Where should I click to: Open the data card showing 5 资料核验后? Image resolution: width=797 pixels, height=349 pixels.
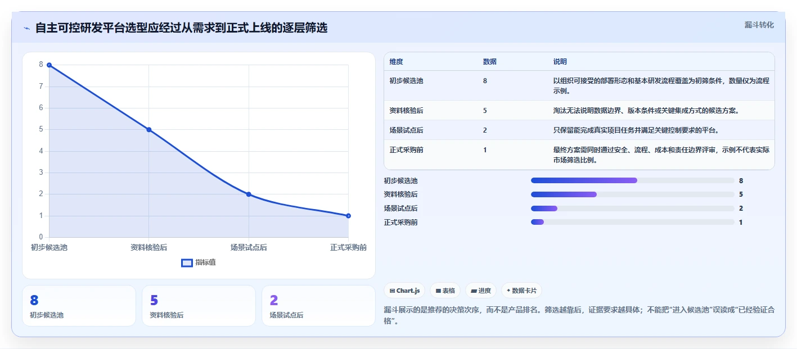(199, 306)
